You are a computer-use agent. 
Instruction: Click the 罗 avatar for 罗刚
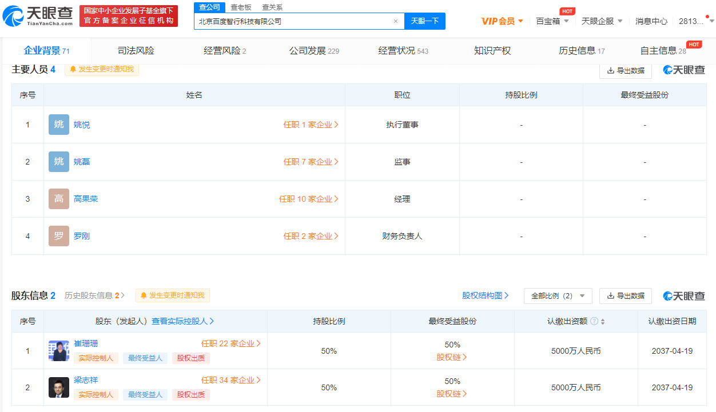click(59, 236)
